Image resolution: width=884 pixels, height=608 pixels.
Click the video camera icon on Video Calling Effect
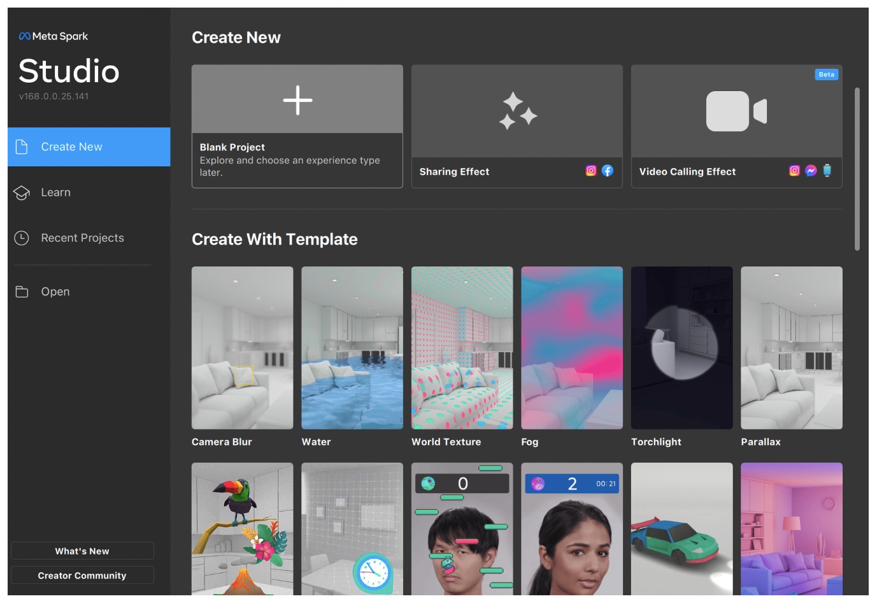(736, 111)
